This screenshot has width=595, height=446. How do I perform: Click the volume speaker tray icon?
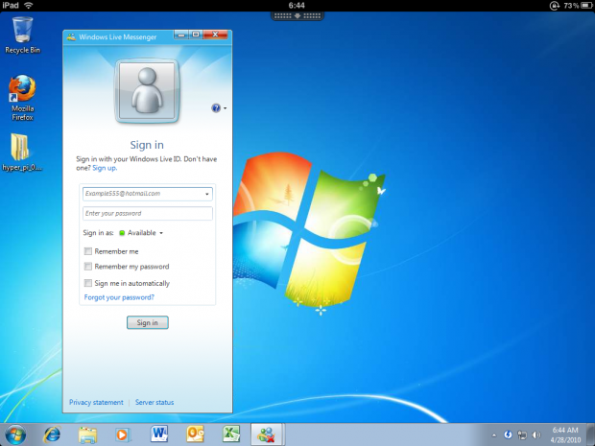(x=536, y=435)
